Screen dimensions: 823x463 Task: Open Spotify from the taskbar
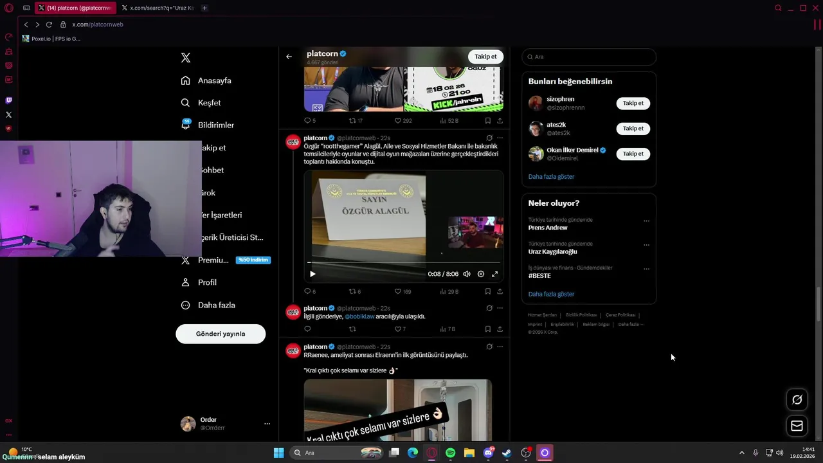coord(450,453)
